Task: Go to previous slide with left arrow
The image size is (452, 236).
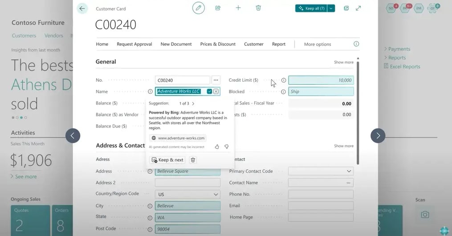Action: 73,136
